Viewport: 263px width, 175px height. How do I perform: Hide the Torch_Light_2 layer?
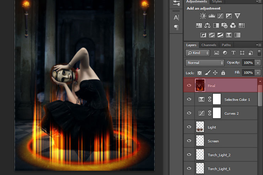click(189, 155)
